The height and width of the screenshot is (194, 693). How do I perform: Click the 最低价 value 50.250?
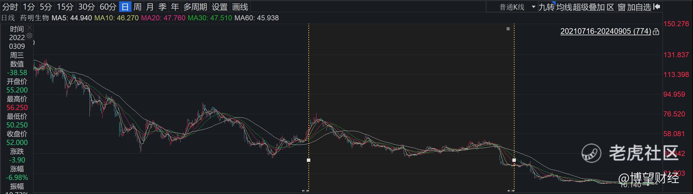tap(17, 125)
